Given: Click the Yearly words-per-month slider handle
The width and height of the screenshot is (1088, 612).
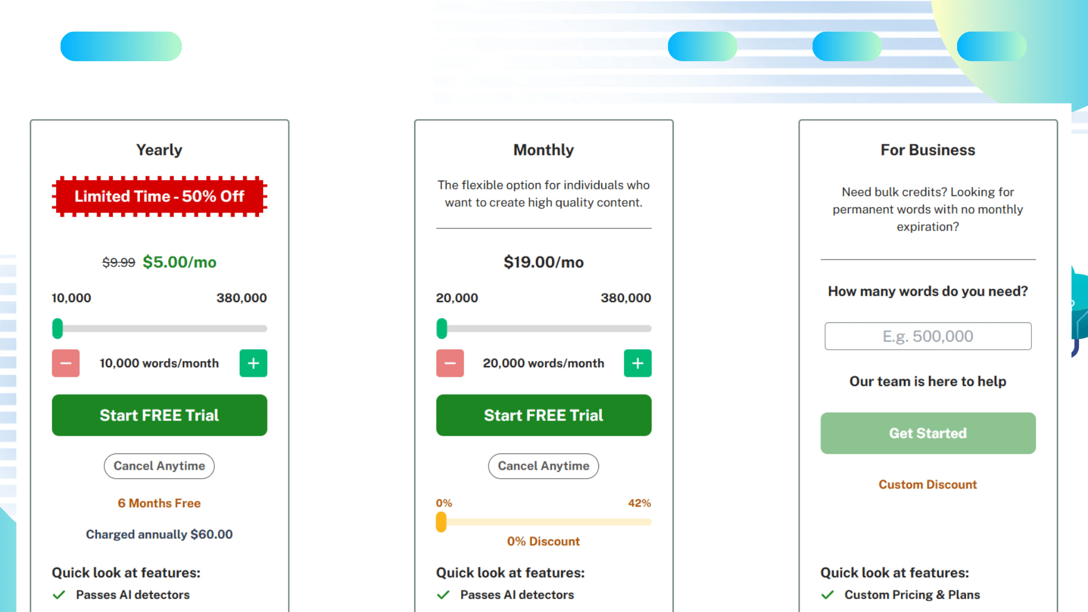Looking at the screenshot, I should (x=57, y=328).
